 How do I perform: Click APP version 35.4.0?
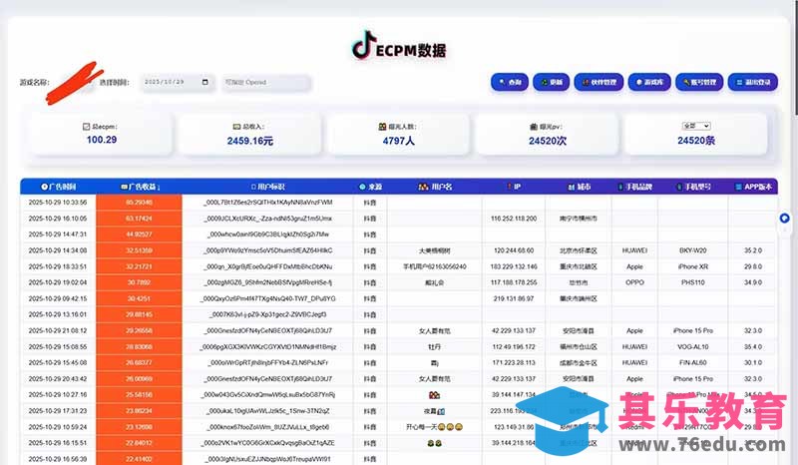click(753, 347)
